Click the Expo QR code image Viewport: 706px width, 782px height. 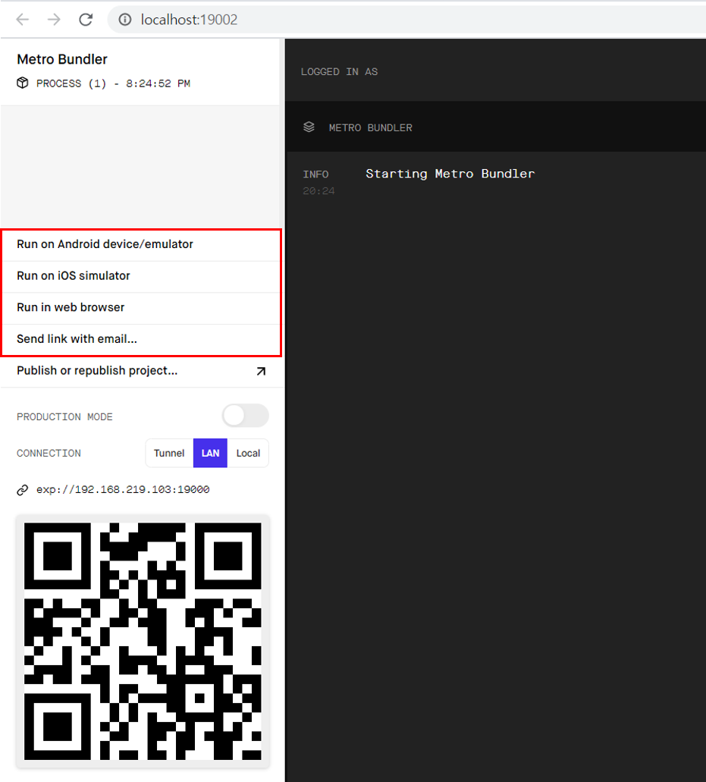[x=143, y=642]
